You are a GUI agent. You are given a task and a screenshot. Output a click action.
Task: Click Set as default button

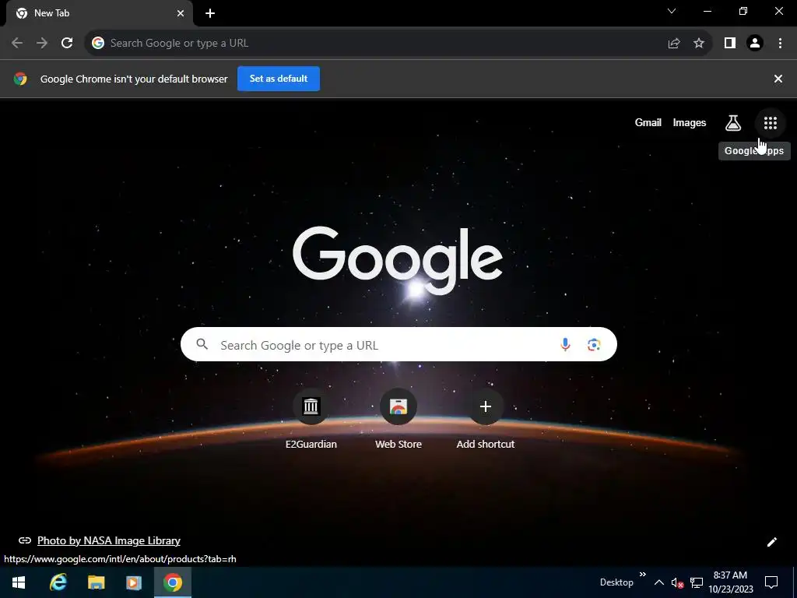tap(279, 79)
